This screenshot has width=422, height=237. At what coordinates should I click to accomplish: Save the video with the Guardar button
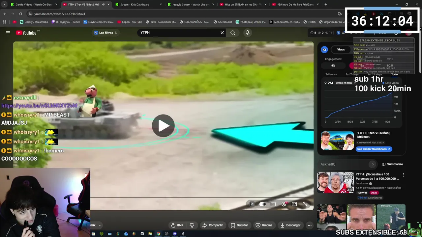(x=239, y=225)
